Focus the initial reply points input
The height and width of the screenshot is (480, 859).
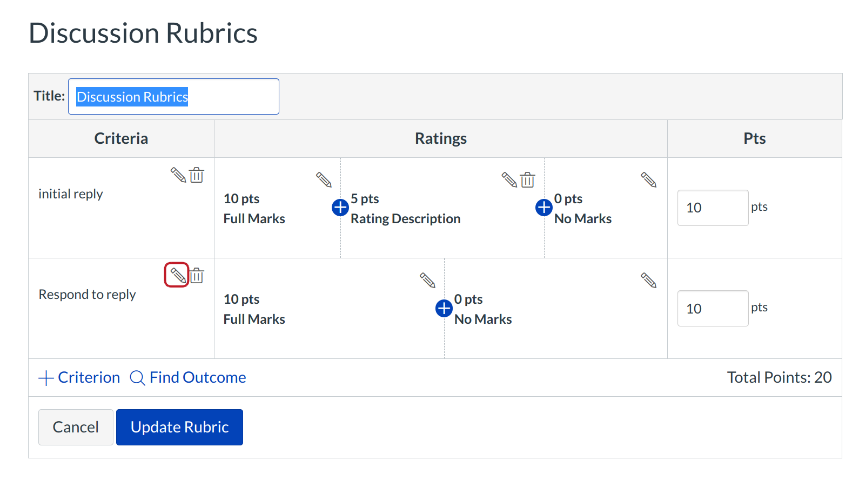(x=713, y=208)
